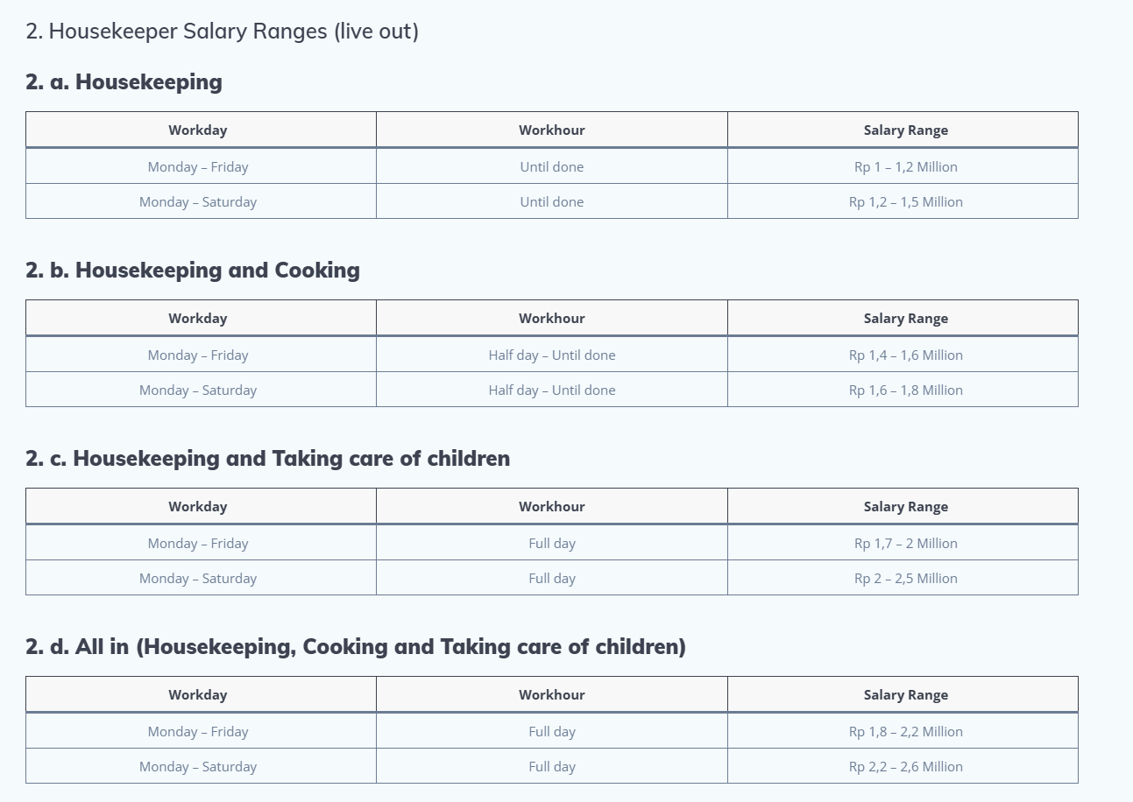Click the "2. b. Housekeeping and Cooking" heading
This screenshot has height=802, width=1133.
[x=193, y=271]
